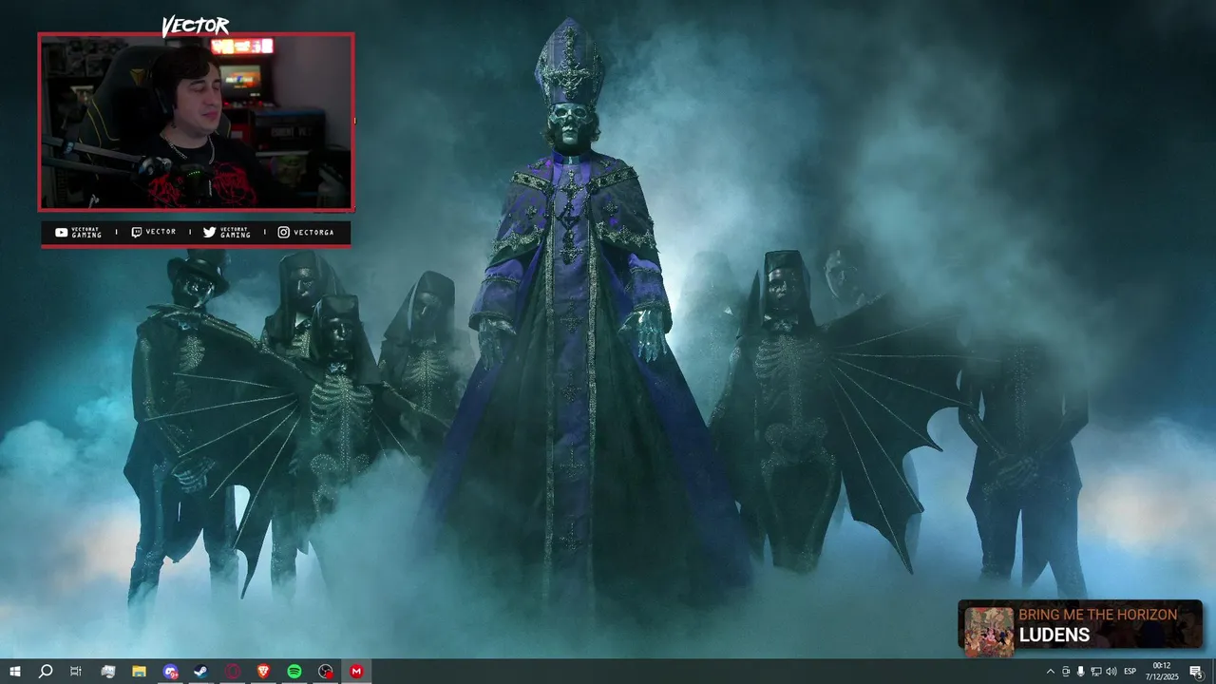Open the notification center icon
The height and width of the screenshot is (684, 1216).
[1196, 672]
